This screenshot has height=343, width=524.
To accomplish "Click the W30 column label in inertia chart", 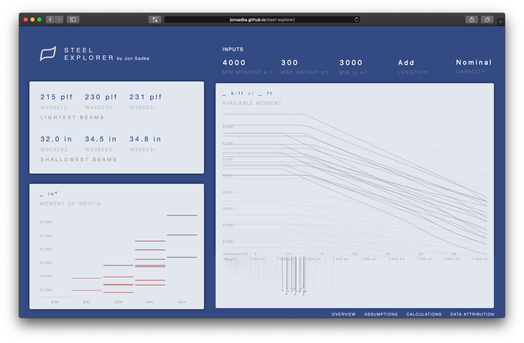I will [55, 302].
